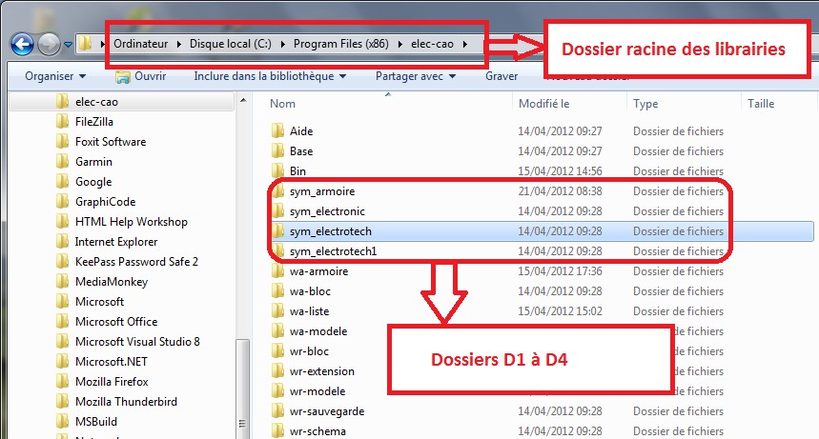
Task: Select Microsoft Office in the folder tree
Action: pos(116,322)
